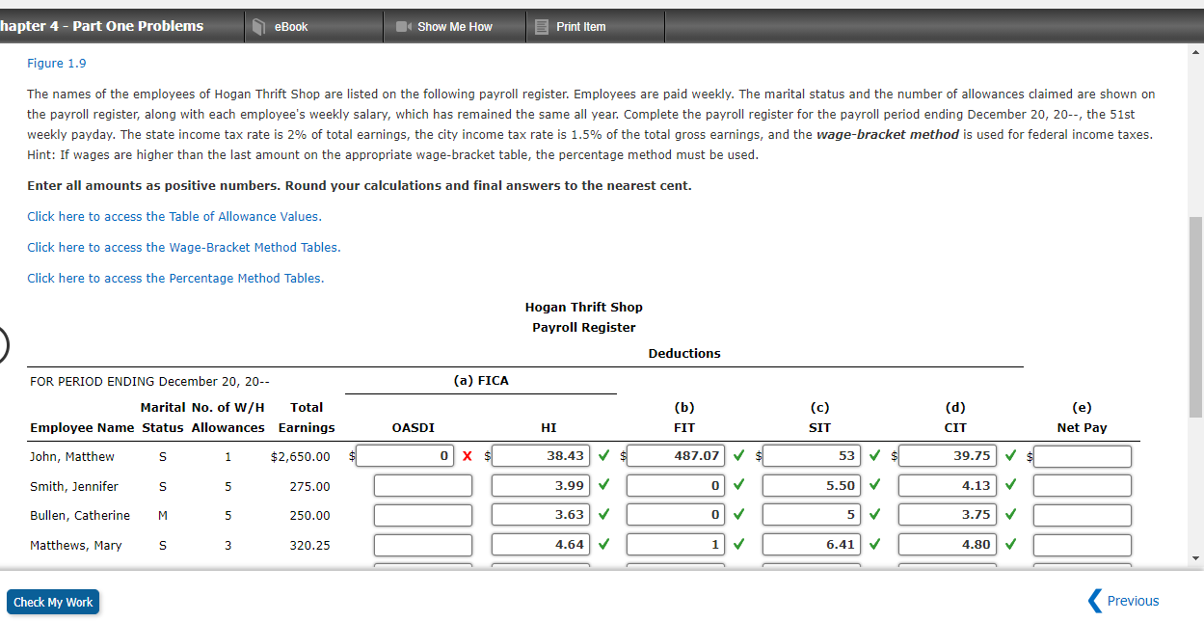
Task: Click the FIT field for Matthews, Mary
Action: [677, 545]
